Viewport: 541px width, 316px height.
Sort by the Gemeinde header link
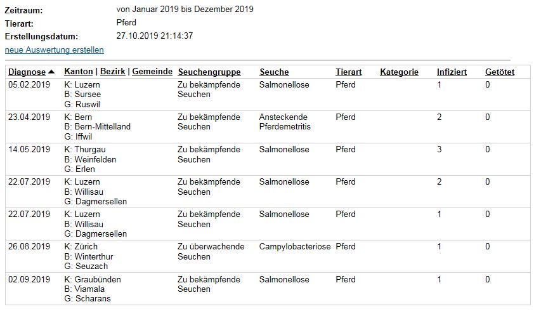[x=152, y=72]
